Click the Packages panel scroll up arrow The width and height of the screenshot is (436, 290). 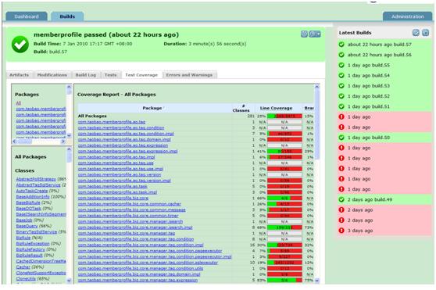[x=69, y=87]
